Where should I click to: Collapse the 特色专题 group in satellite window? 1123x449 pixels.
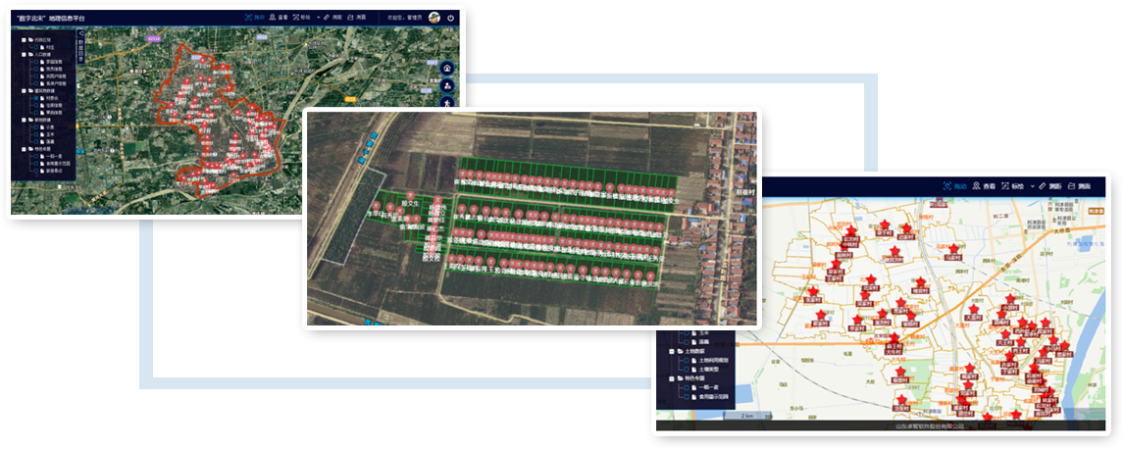tap(24, 149)
